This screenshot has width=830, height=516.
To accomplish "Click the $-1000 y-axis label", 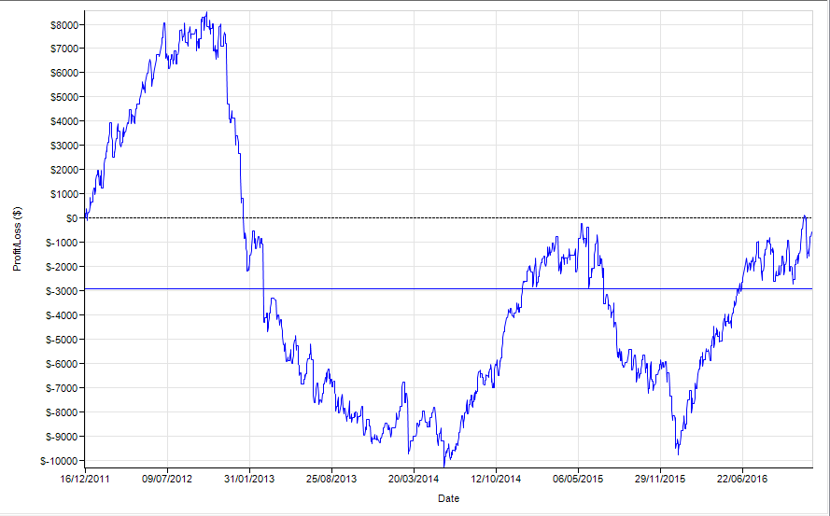I will coord(63,243).
